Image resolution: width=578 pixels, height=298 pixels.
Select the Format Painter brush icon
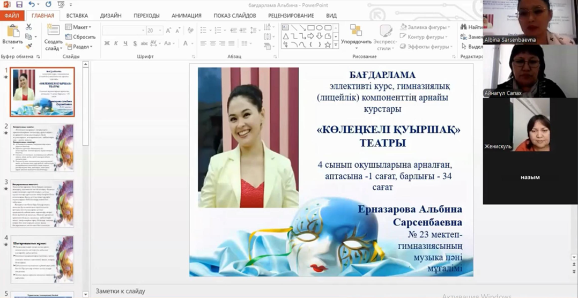(29, 46)
